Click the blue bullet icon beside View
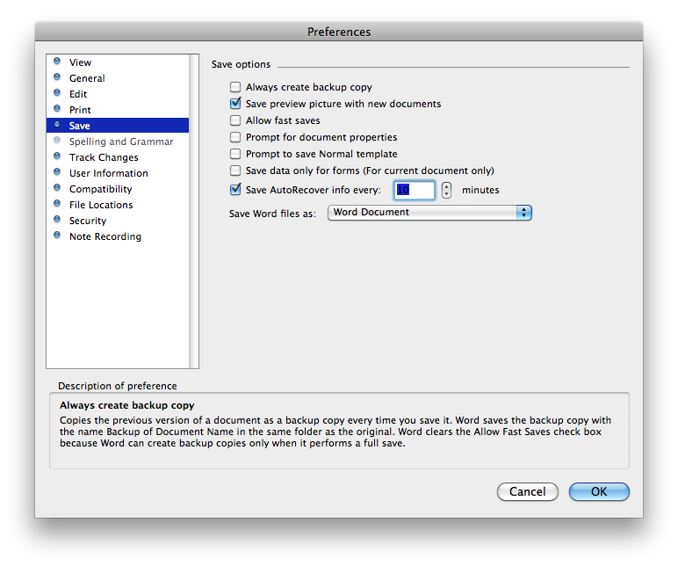The image size is (678, 566). point(56,61)
